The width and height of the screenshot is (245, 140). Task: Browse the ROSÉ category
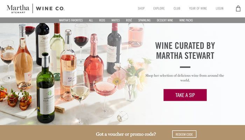pos(129,20)
